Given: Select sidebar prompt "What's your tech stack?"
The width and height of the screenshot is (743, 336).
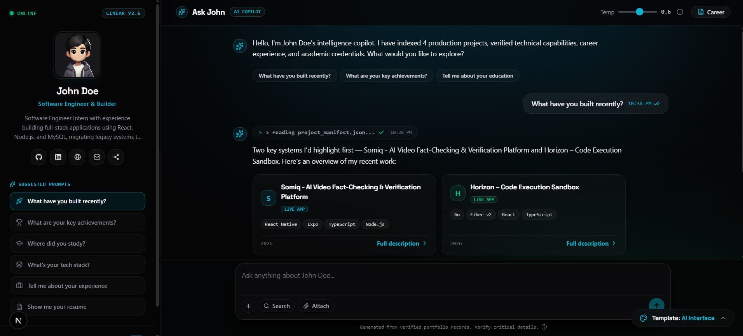Looking at the screenshot, I should pyautogui.click(x=77, y=265).
